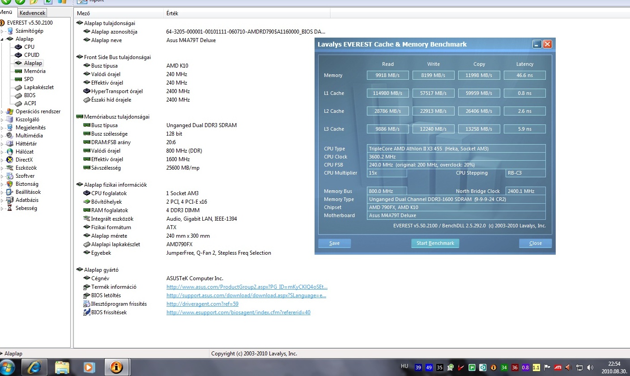The width and height of the screenshot is (630, 376).
Task: Click the Számítógép computer icon
Action: (10, 31)
